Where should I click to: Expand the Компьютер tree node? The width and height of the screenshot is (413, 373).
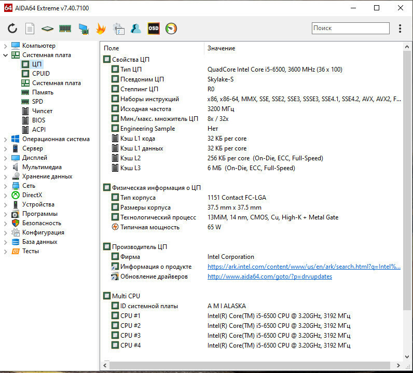[x=5, y=46]
